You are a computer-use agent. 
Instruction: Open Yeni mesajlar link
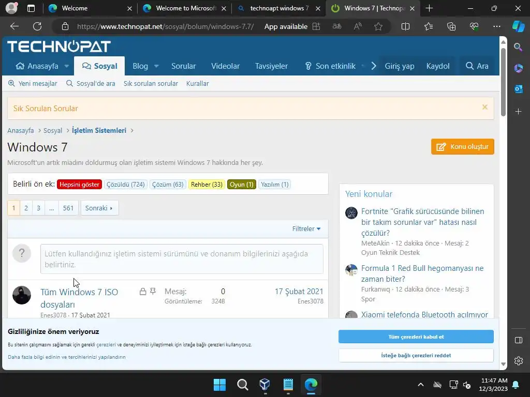(33, 83)
